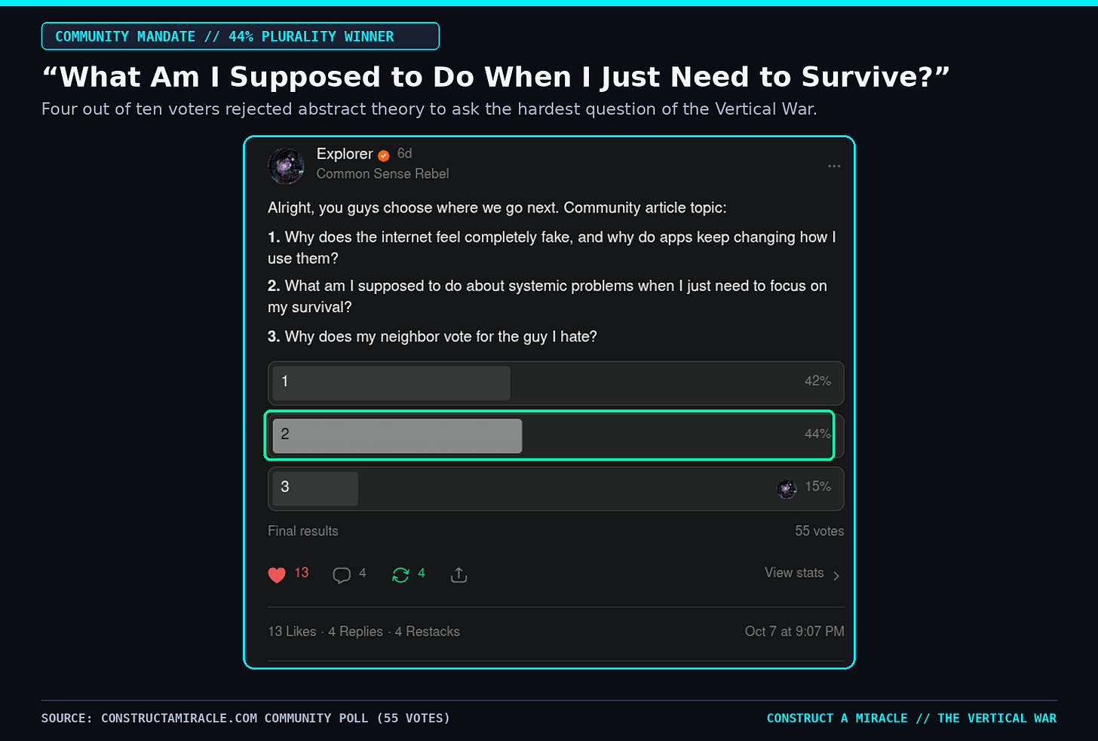Open View stats link
The image size is (1098, 741).
coord(794,573)
